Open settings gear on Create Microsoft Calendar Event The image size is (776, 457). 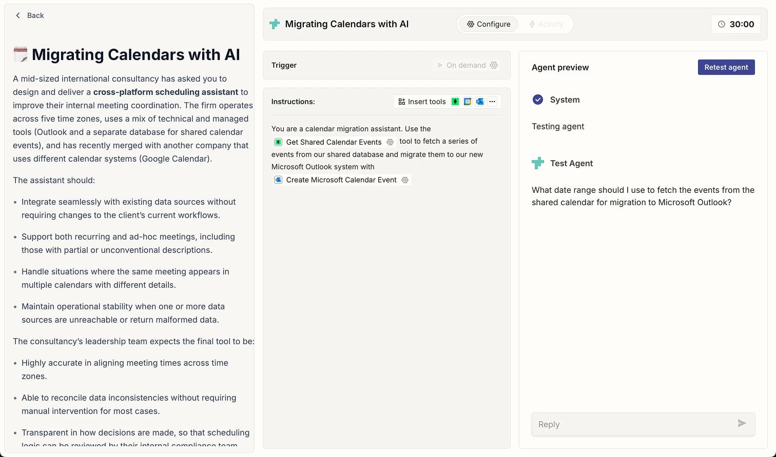point(404,180)
